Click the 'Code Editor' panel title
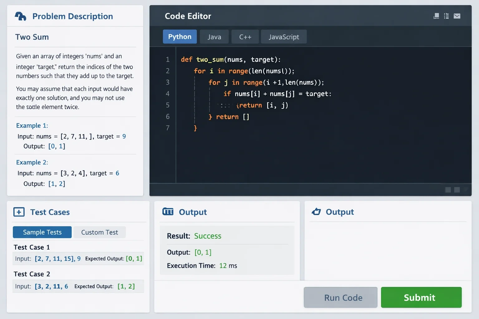 pyautogui.click(x=188, y=16)
